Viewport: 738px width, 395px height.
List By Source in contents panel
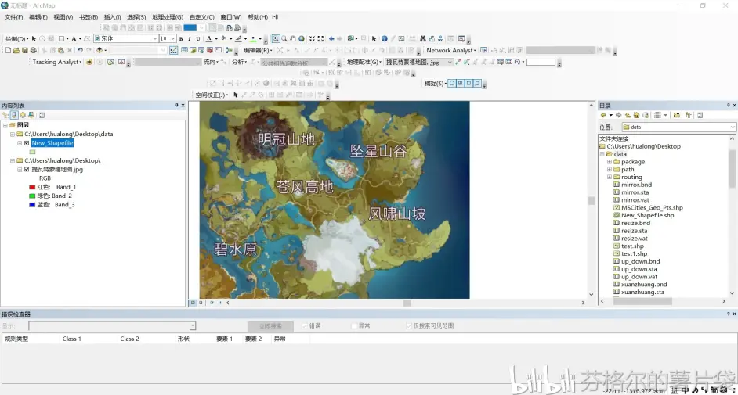point(14,115)
